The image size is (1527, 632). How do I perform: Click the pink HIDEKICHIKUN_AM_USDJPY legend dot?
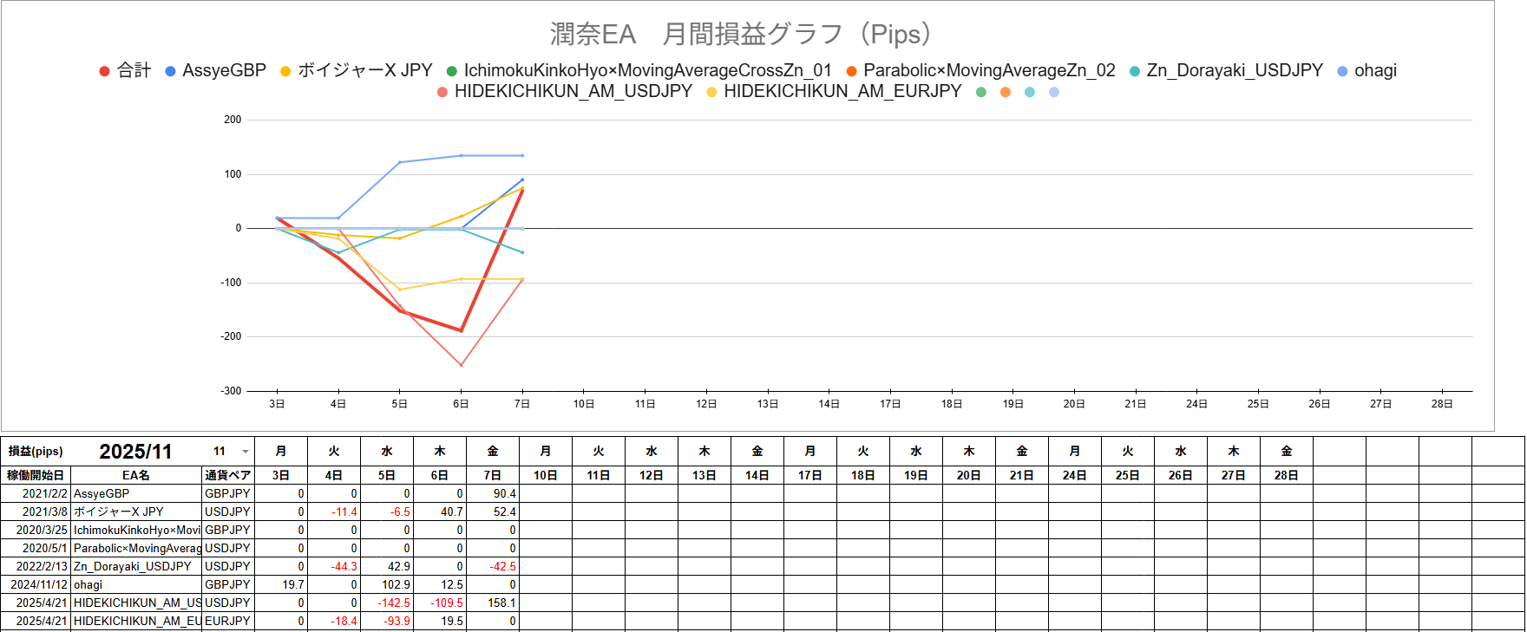click(x=442, y=92)
